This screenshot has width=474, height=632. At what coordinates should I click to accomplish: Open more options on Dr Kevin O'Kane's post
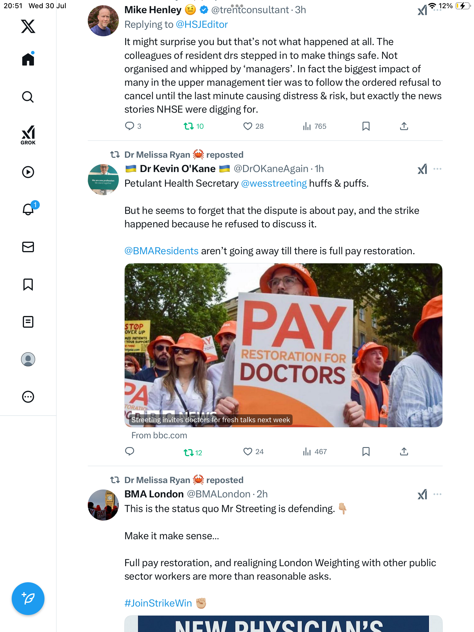pyautogui.click(x=437, y=169)
